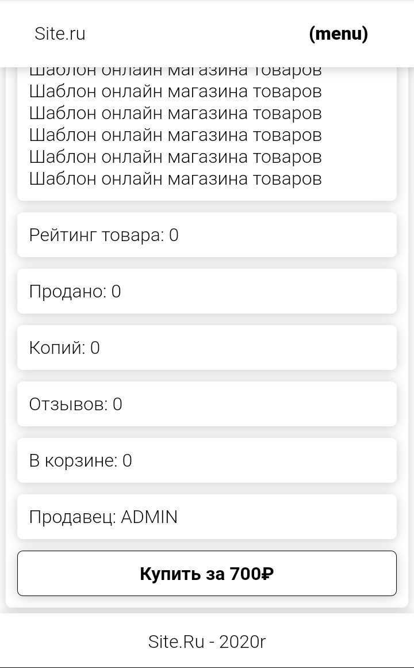
Task: Click the zero value after В корзине
Action: (127, 460)
